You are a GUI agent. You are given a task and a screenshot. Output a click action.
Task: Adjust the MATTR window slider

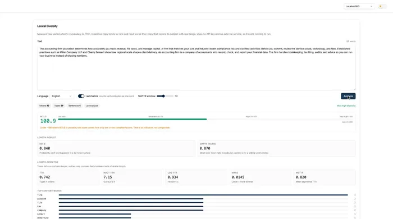[165, 96]
